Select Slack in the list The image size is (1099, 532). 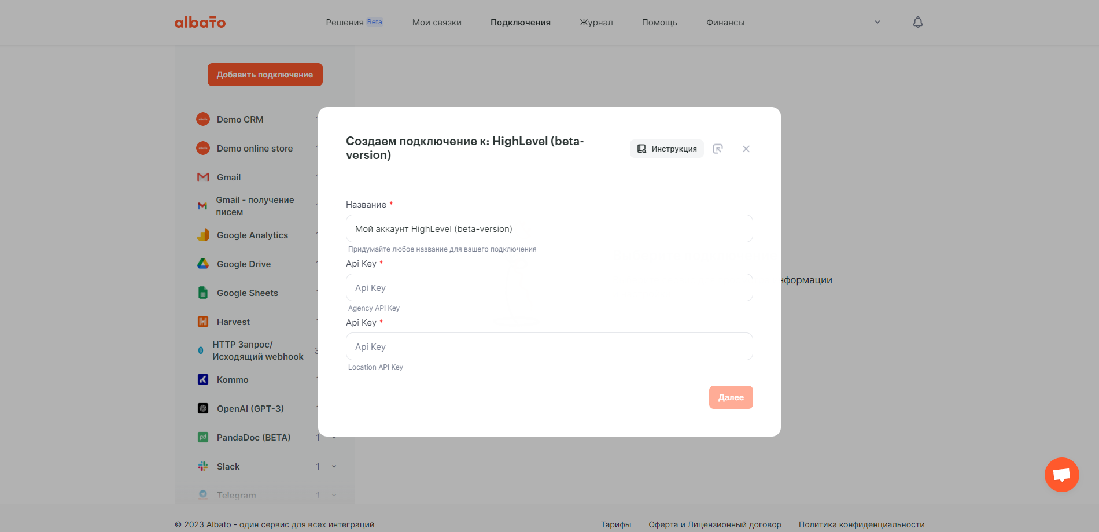228,466
